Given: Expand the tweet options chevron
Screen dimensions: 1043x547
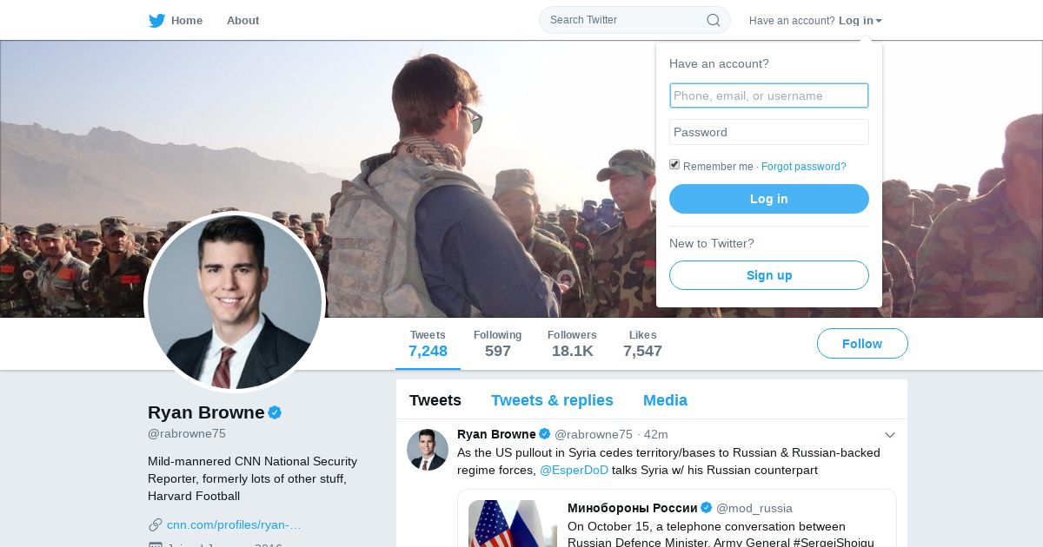Looking at the screenshot, I should click(889, 435).
